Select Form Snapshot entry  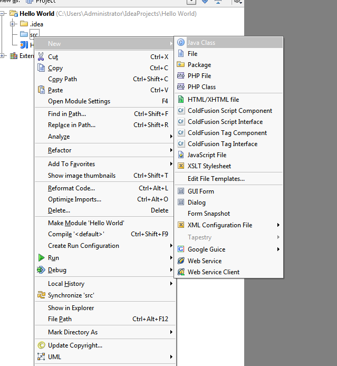(229, 214)
